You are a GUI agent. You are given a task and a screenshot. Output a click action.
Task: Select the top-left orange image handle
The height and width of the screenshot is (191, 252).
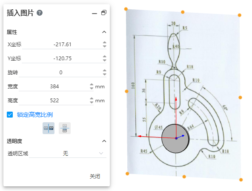(126, 9)
